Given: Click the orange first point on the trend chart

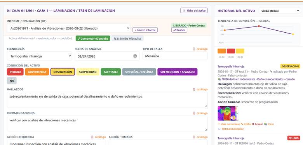Looking at the screenshot, I should pyautogui.click(x=225, y=30).
